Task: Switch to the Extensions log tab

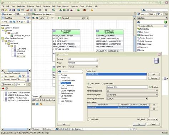Action: pos(47,129)
